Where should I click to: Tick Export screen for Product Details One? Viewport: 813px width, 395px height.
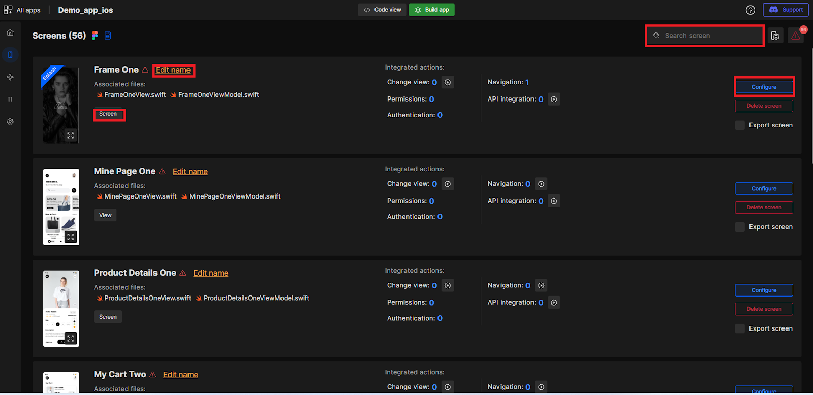coord(740,328)
